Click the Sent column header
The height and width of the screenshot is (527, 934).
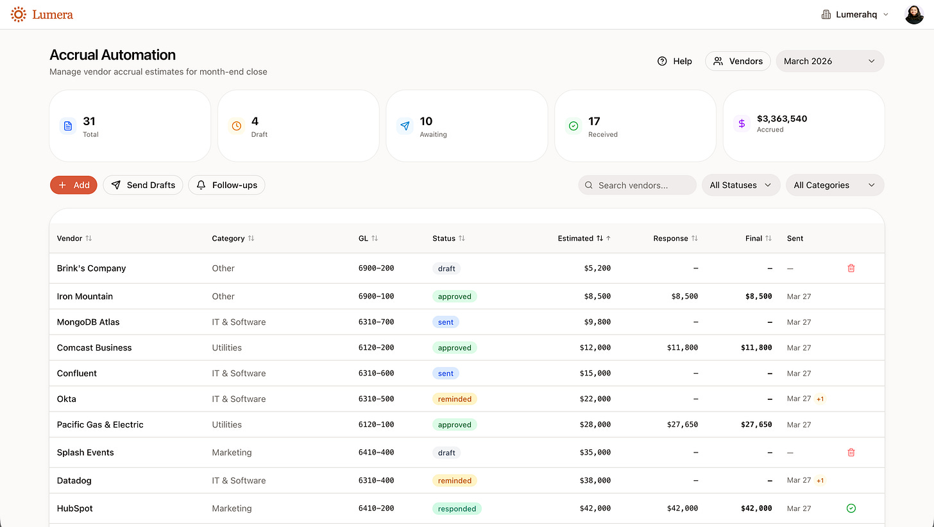pos(795,238)
